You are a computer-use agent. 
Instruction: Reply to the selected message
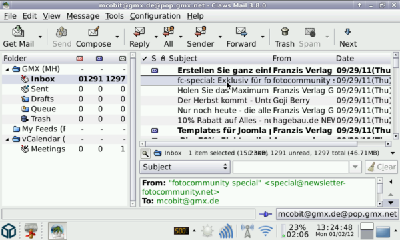coord(139,37)
